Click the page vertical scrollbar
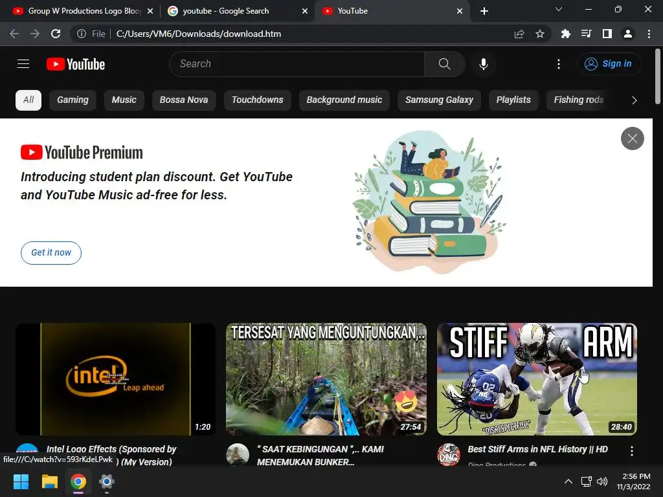Image resolution: width=663 pixels, height=497 pixels. click(658, 76)
